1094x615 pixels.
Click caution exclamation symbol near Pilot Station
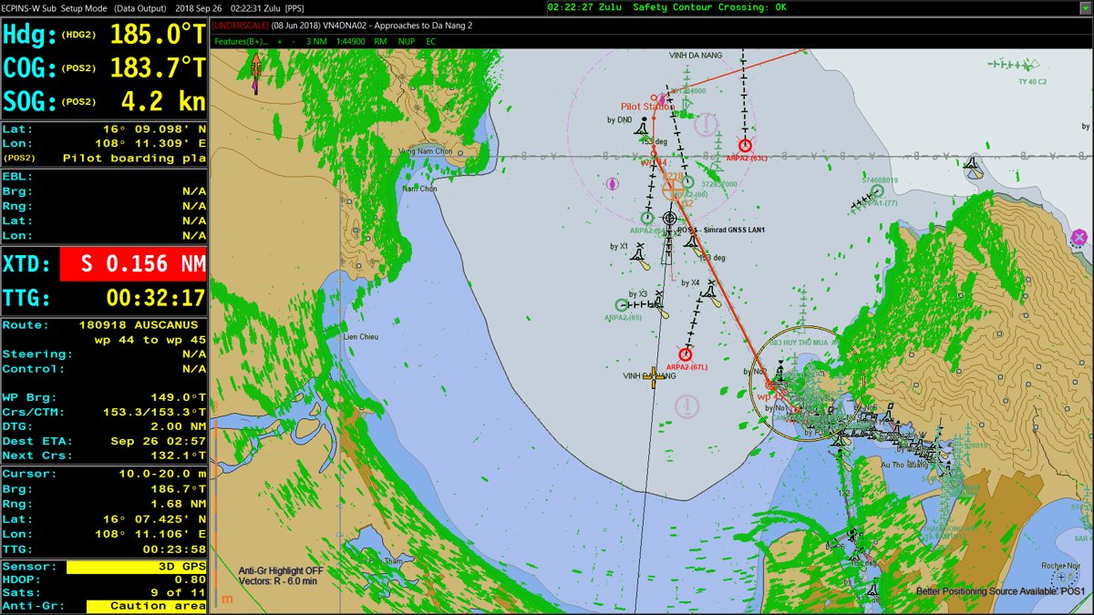tap(707, 123)
